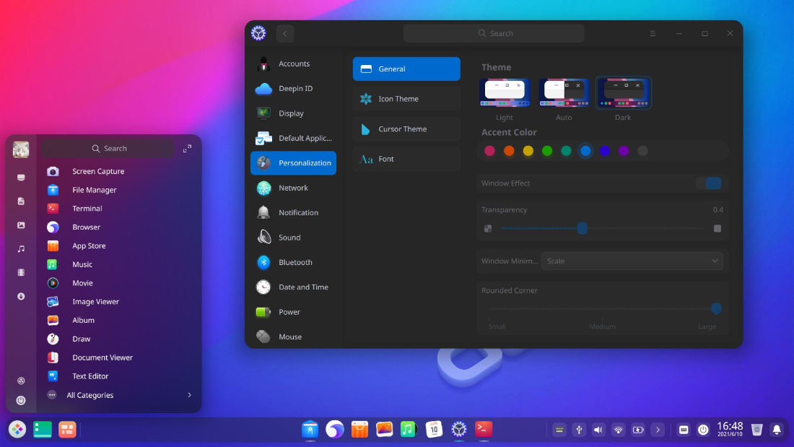This screenshot has width=794, height=447.
Task: Select the green accent color swatch
Action: [x=547, y=151]
